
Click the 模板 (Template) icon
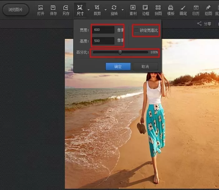171,10
